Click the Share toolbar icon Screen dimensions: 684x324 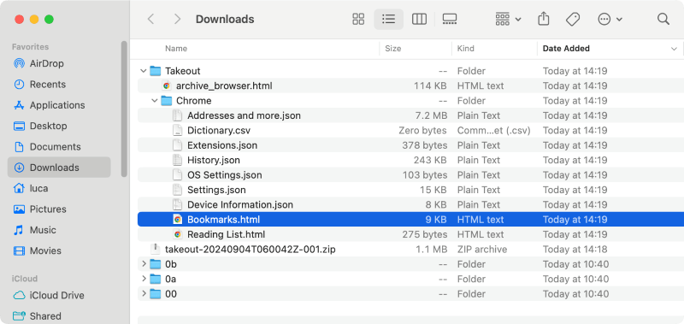point(544,19)
